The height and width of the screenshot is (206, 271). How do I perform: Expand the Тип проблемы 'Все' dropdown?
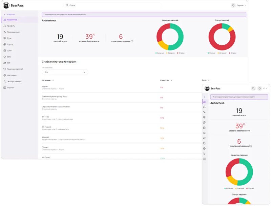tap(65, 72)
